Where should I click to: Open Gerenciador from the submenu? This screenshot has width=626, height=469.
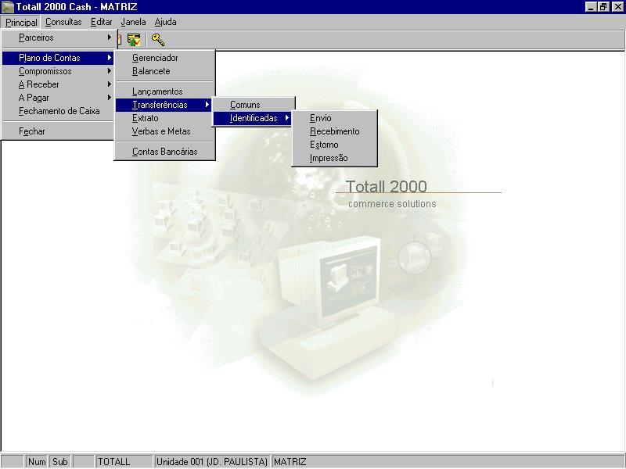pyautogui.click(x=164, y=58)
